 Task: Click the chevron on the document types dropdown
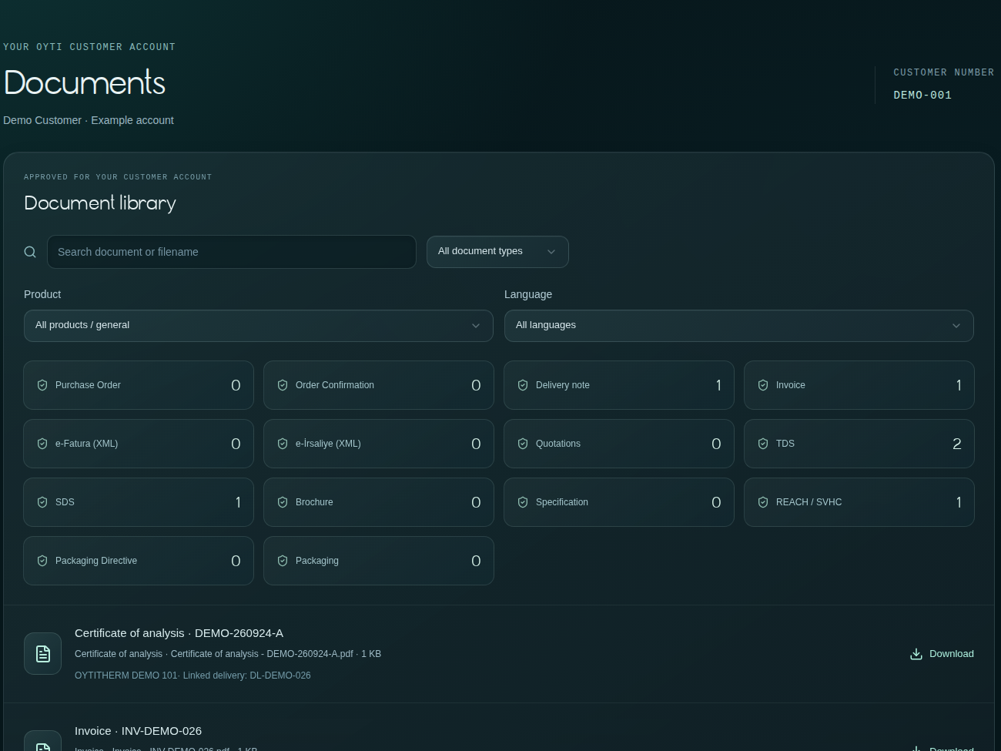pyautogui.click(x=551, y=252)
